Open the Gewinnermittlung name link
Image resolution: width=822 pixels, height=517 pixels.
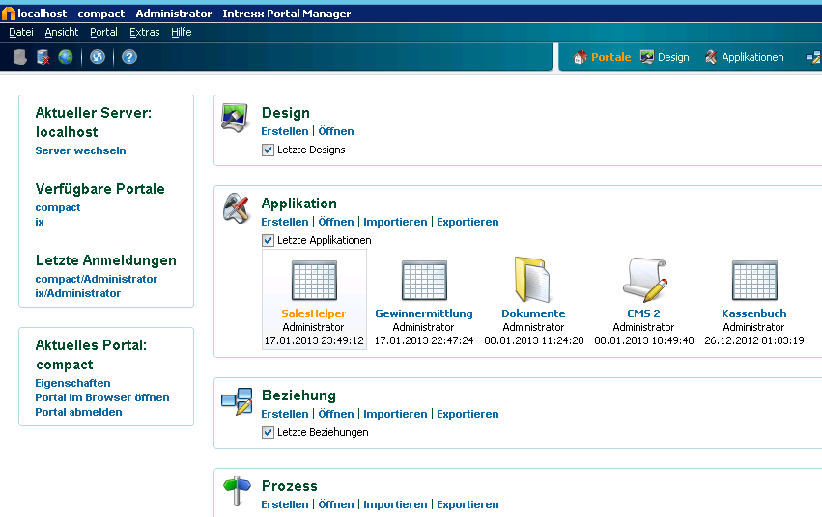(424, 313)
